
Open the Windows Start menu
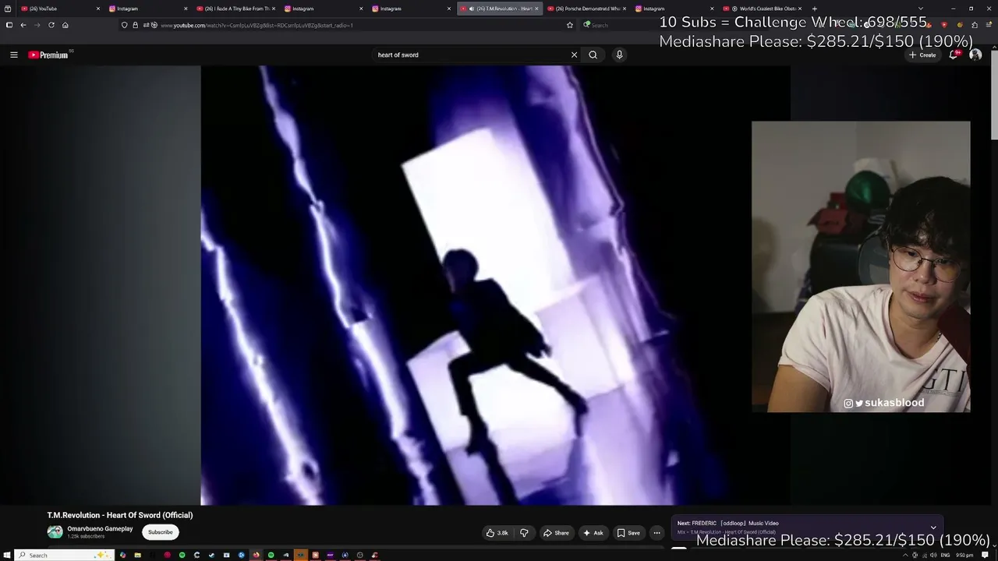(x=7, y=555)
